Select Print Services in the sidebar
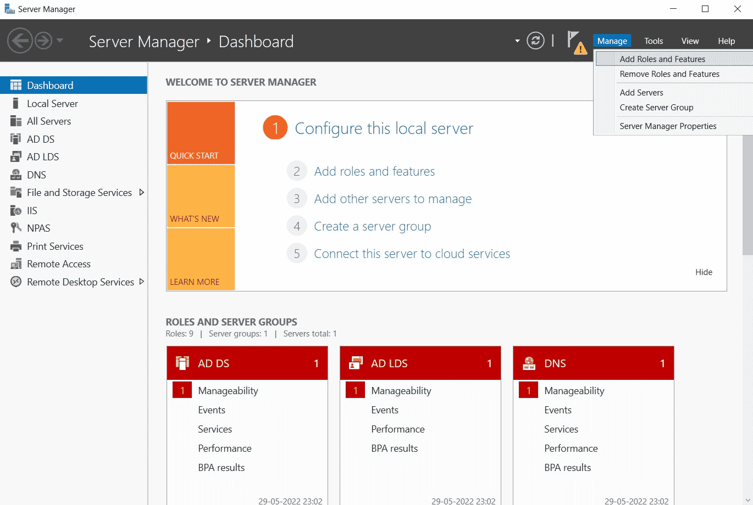Viewport: 753px width, 505px height. click(x=55, y=246)
